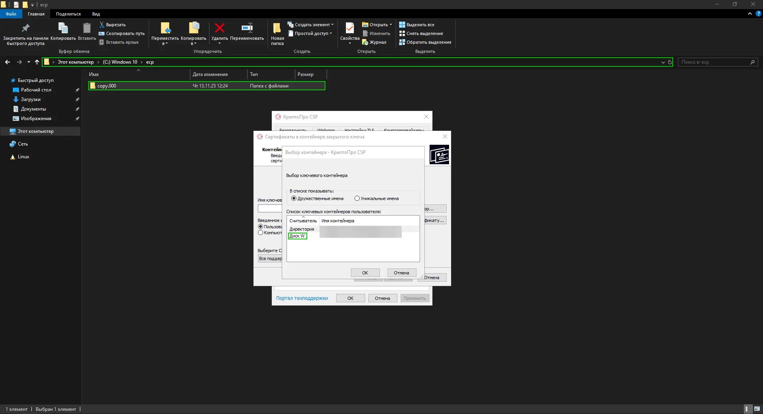Click the Cut (Вырезать) scissors icon
The width and height of the screenshot is (763, 414).
tap(102, 25)
